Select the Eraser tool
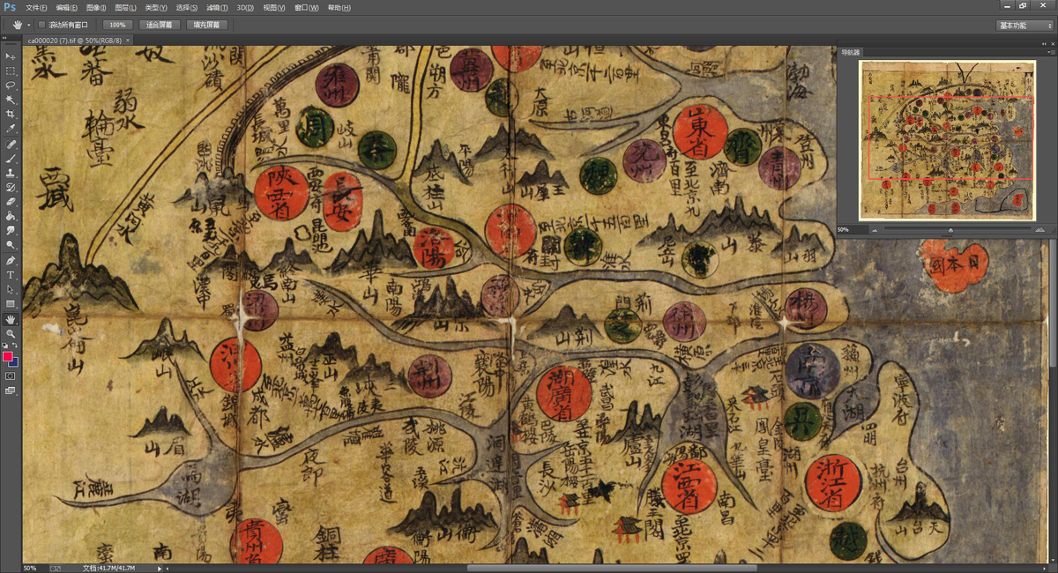 click(x=11, y=201)
